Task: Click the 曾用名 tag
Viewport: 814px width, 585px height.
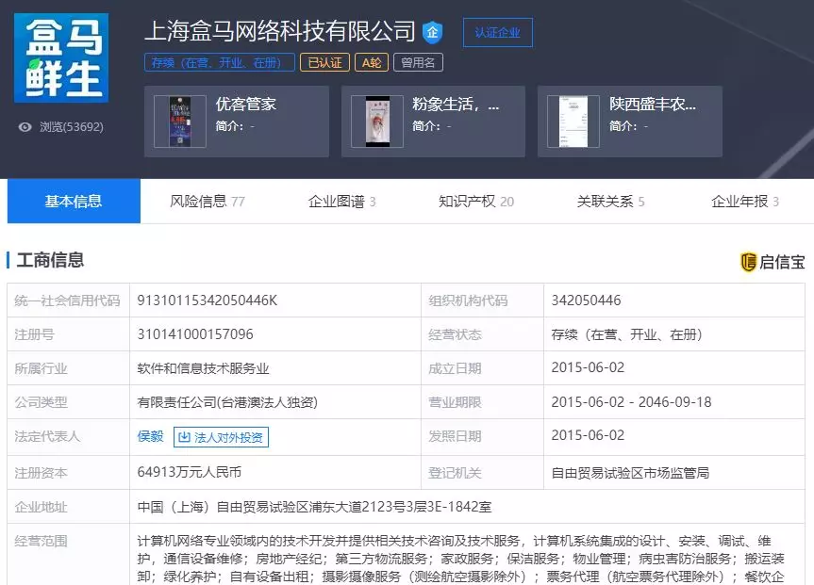Action: (x=418, y=63)
